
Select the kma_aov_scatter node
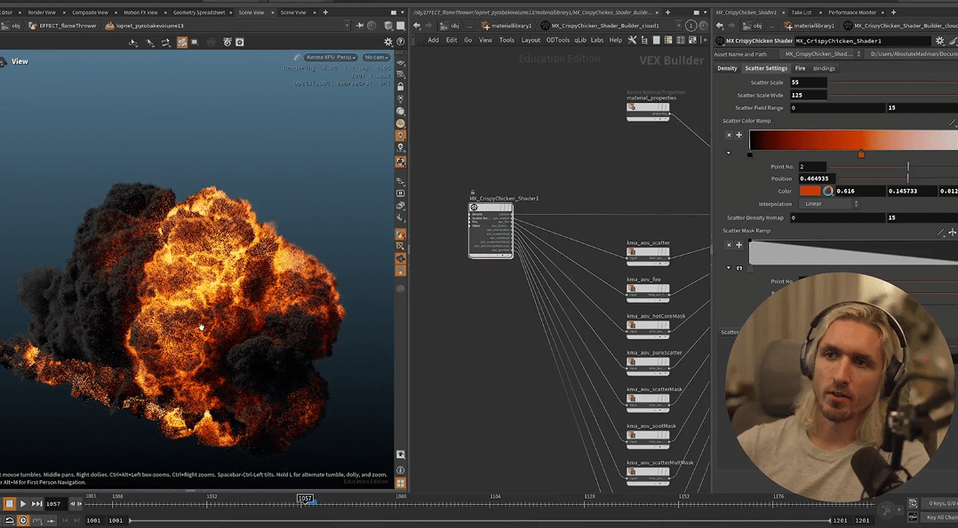[x=648, y=256]
